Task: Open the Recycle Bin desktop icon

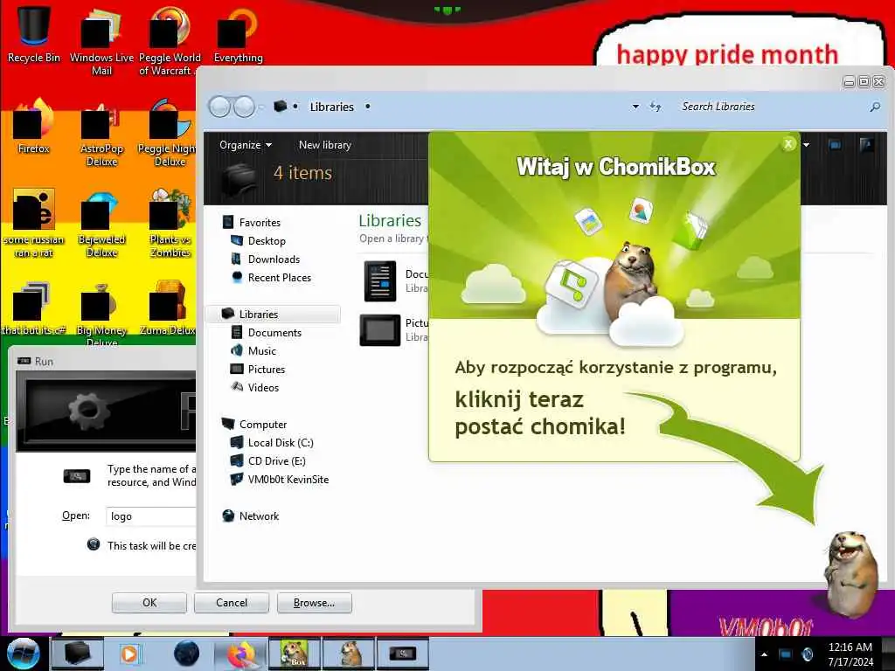Action: point(33,33)
